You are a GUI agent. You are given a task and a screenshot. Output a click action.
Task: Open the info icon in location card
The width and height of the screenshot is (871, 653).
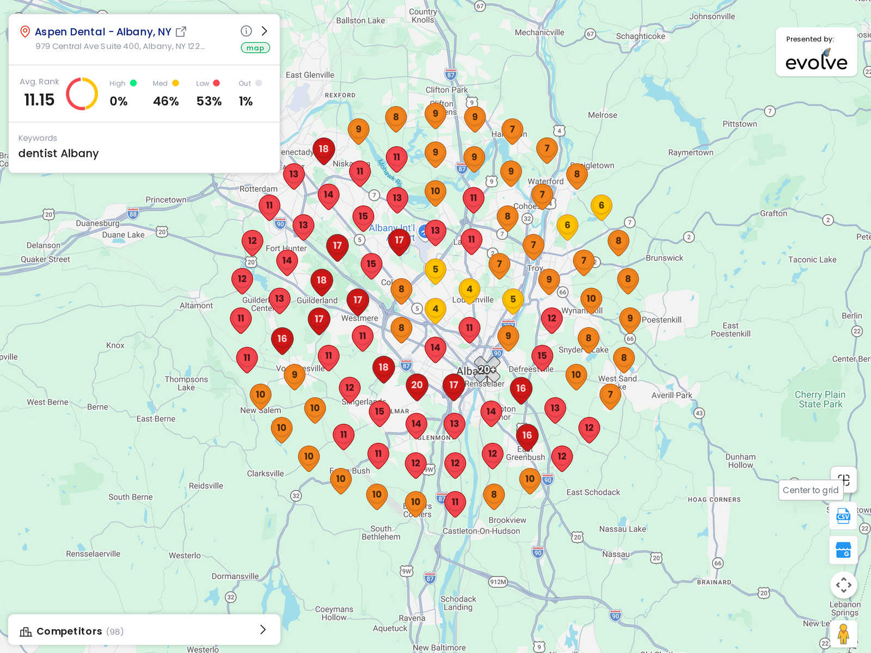click(246, 31)
